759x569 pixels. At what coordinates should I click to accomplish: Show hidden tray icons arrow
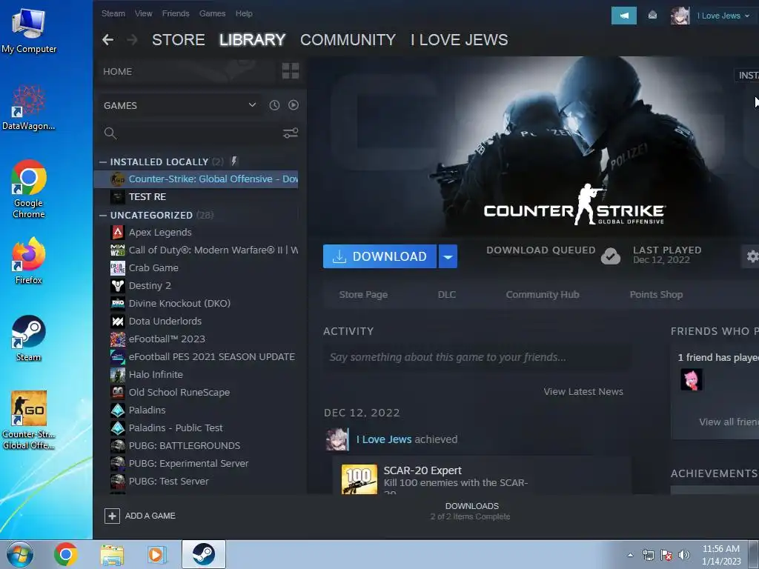point(630,555)
